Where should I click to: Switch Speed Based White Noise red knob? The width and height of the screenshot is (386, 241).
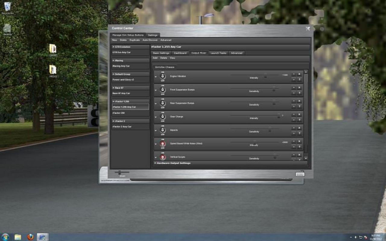click(x=163, y=144)
